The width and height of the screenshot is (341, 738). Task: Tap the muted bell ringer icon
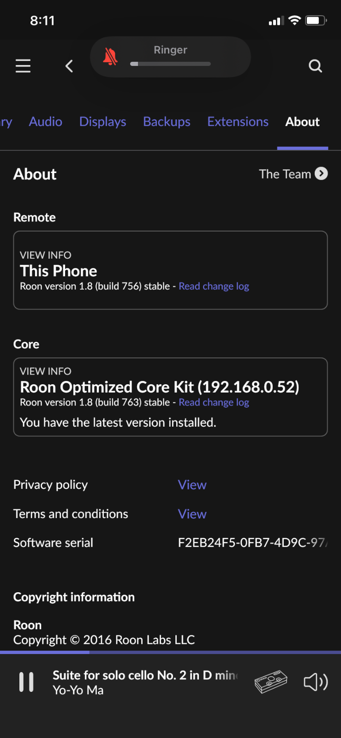[110, 57]
